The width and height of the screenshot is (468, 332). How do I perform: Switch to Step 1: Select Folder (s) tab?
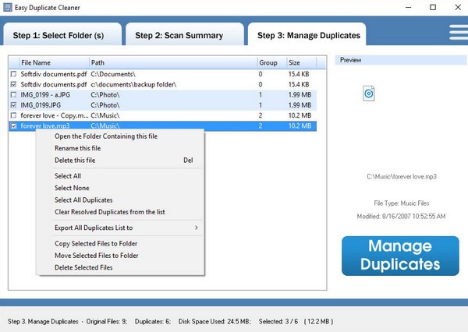[x=62, y=35]
